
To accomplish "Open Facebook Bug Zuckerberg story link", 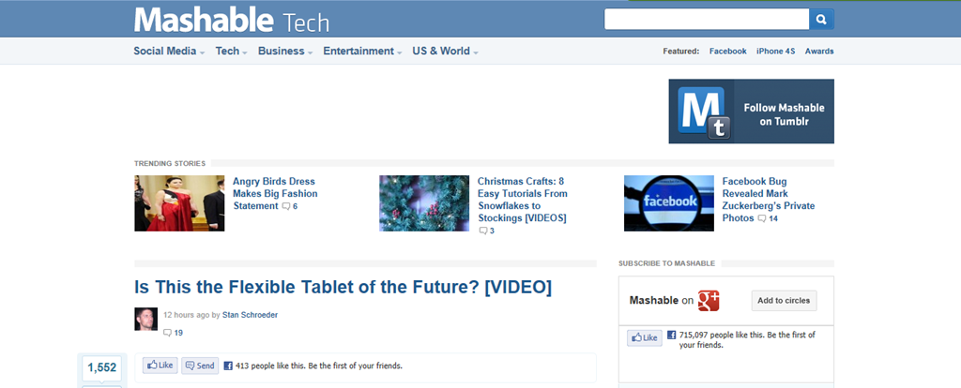I will coord(769,200).
